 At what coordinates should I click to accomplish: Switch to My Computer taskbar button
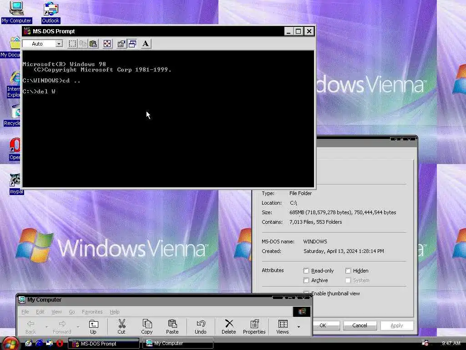[x=178, y=344]
